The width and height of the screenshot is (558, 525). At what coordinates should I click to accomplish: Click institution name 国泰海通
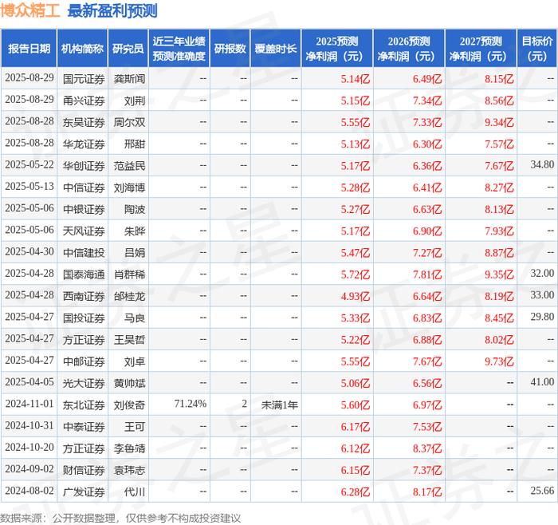pos(84,274)
